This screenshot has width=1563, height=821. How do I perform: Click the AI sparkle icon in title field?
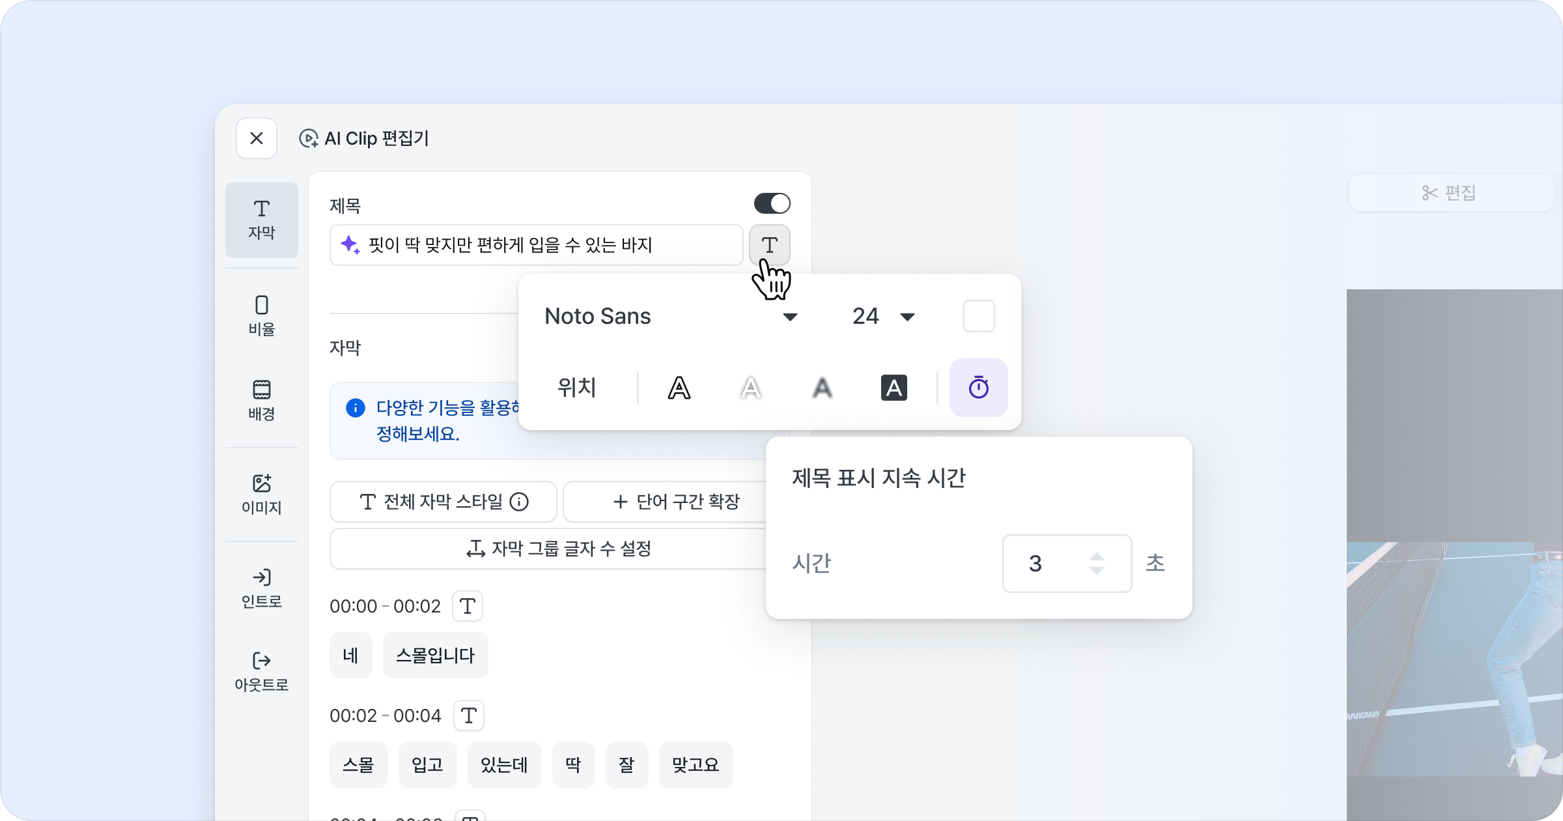click(350, 245)
